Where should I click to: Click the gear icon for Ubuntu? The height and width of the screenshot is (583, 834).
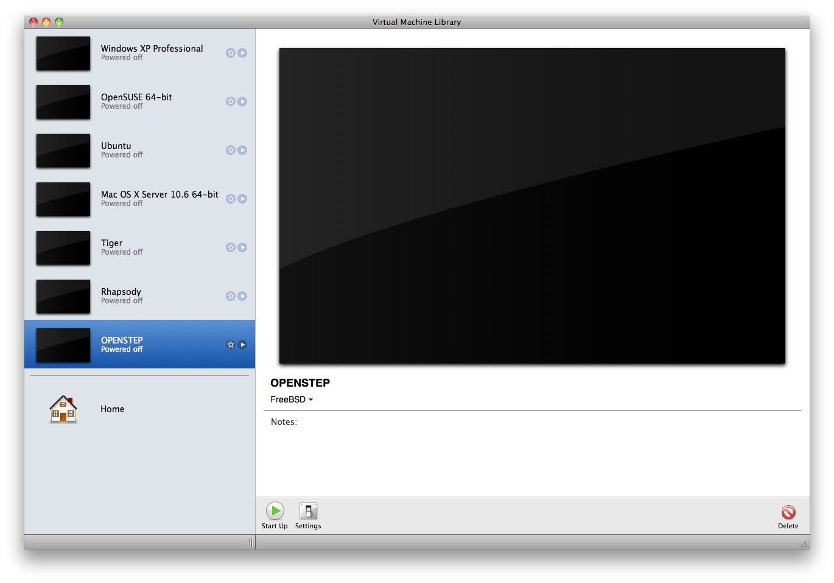pos(231,150)
